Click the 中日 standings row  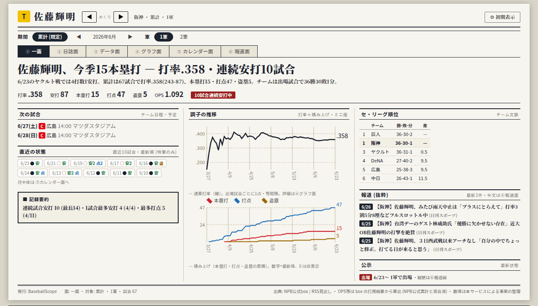(x=395, y=178)
